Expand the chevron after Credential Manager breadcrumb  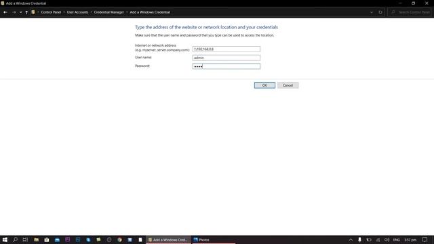tap(127, 12)
